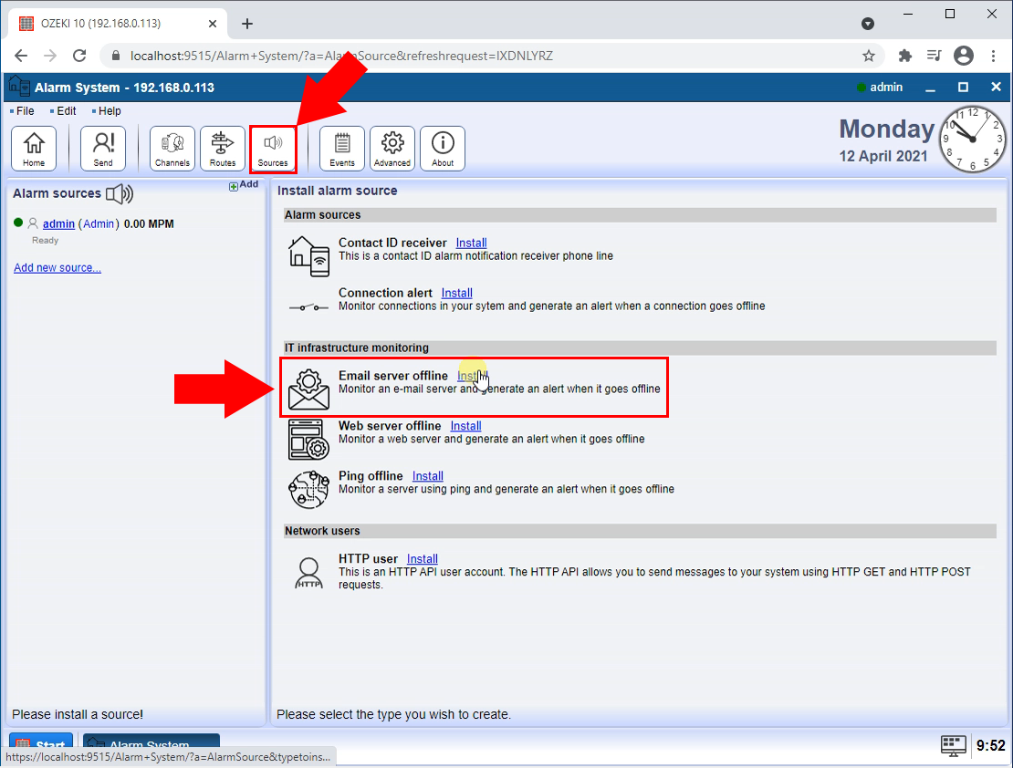
Task: Click the green Add expander above the source list
Action: point(234,184)
